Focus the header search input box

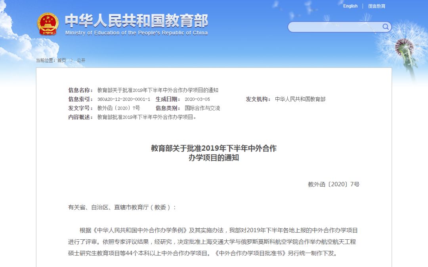[335, 27]
